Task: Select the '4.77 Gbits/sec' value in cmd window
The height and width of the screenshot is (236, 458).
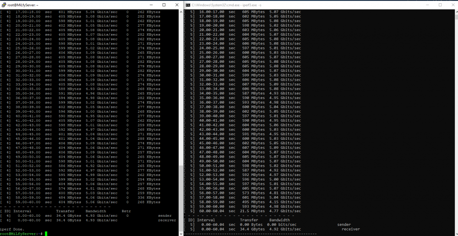Action: (285, 211)
